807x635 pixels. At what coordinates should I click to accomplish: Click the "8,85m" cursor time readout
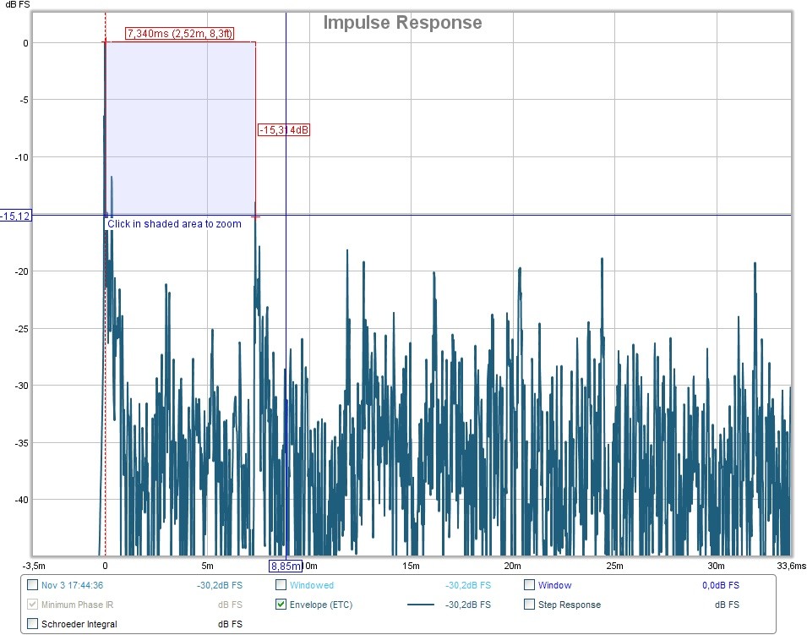click(x=286, y=566)
